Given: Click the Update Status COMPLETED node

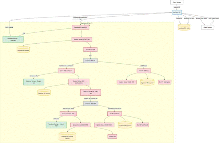Looking at the screenshot, I should (x=80, y=125).
